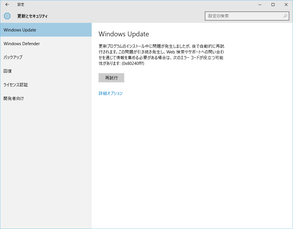Select Windows Update in sidebar
The height and width of the screenshot is (229, 293).
[x=46, y=30]
